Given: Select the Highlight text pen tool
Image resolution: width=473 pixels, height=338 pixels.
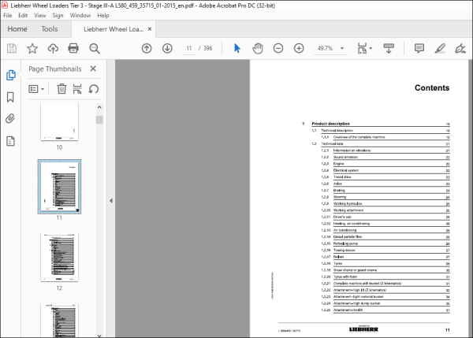Looking at the screenshot, I should (x=440, y=48).
